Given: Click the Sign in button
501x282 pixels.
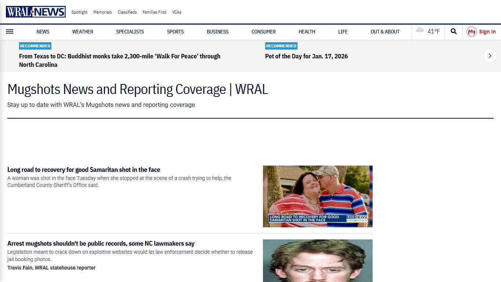Looking at the screenshot, I should point(487,32).
